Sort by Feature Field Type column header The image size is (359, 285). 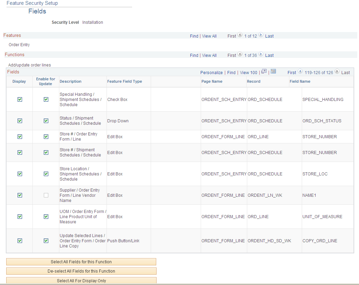[124, 81]
